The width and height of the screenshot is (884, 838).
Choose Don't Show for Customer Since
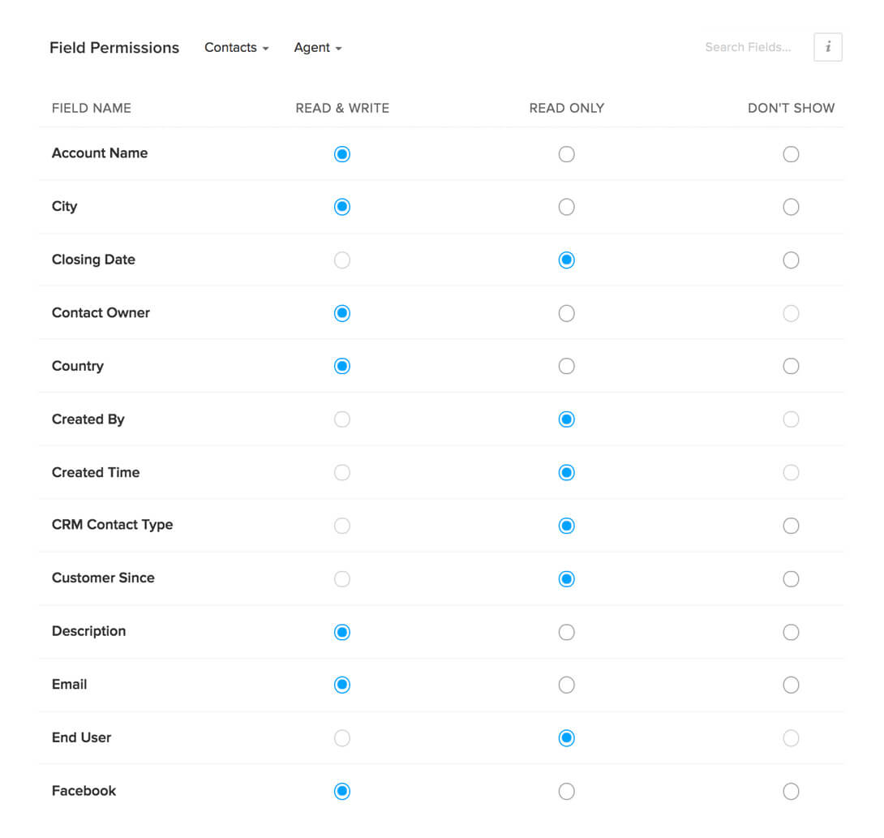(x=791, y=579)
